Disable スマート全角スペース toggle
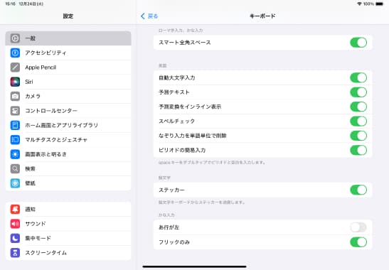This screenshot has height=270, width=389. click(x=358, y=43)
